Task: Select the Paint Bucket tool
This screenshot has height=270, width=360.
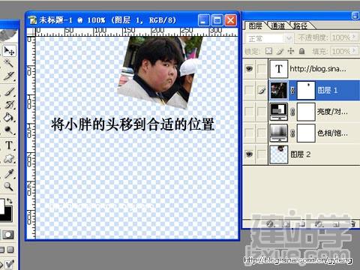Action: [9, 117]
